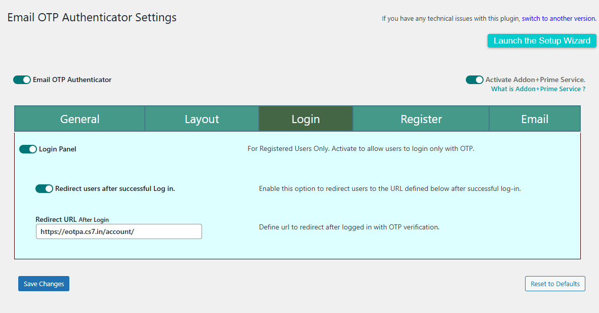Click the 'For Registered Users Only' description text

(x=361, y=149)
